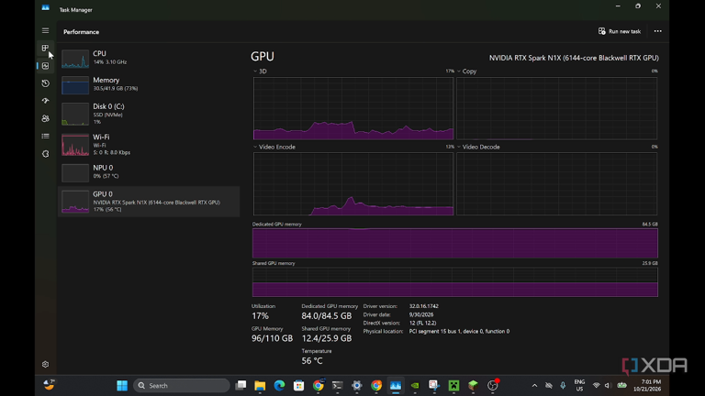
Task: Open the NVIDIA app from taskbar
Action: click(x=415, y=386)
